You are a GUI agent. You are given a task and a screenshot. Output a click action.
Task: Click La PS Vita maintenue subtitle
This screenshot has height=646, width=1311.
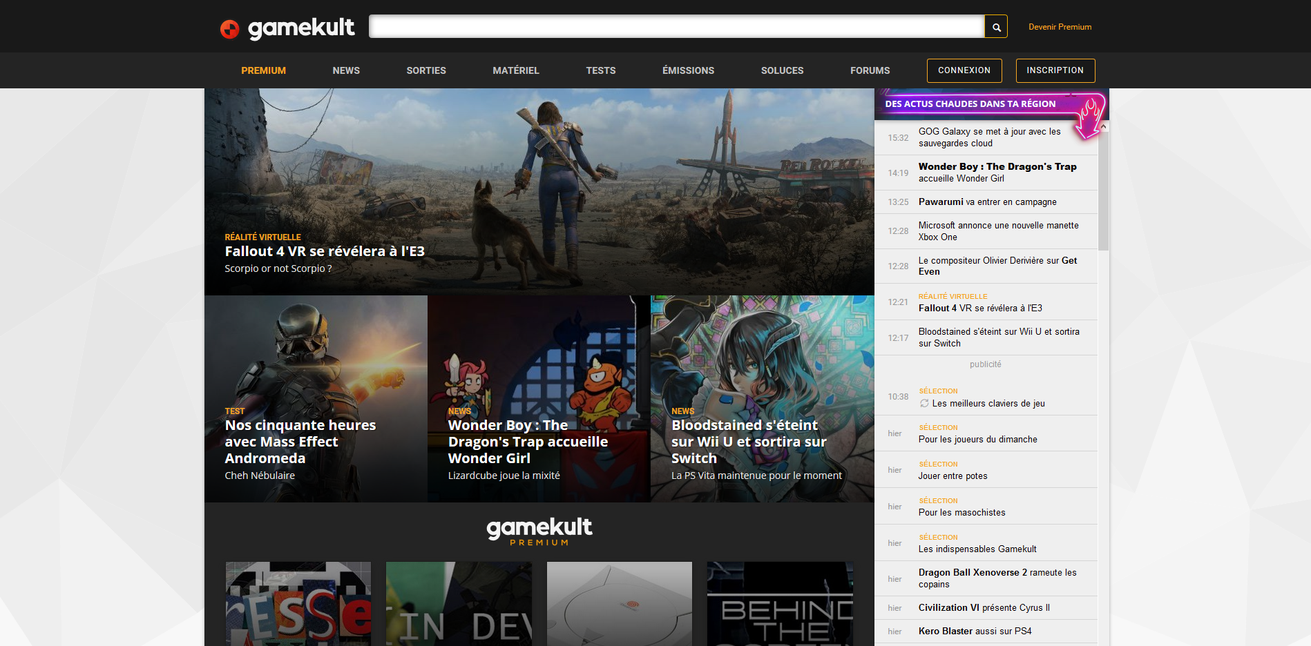click(756, 476)
